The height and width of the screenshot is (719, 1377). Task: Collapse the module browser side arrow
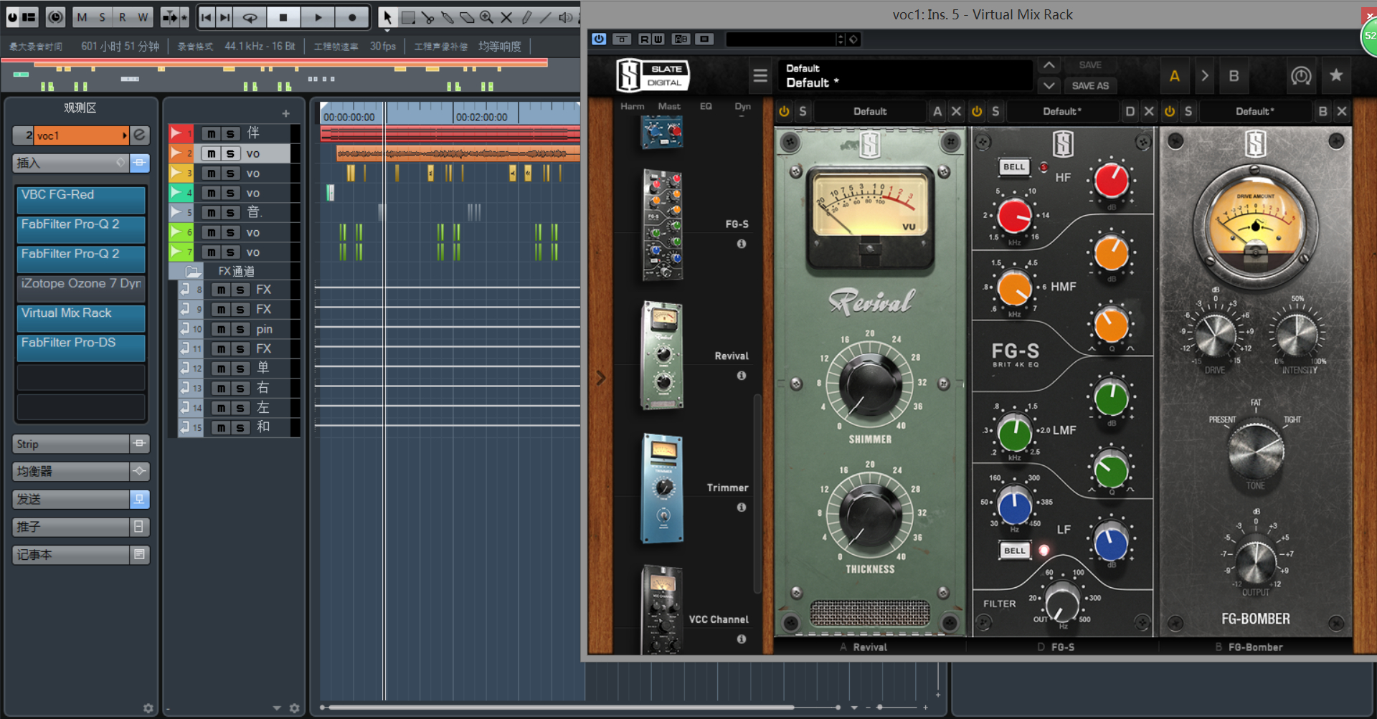[x=601, y=378]
